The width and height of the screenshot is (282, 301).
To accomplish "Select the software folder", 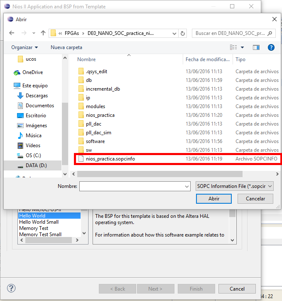I will [95, 141].
